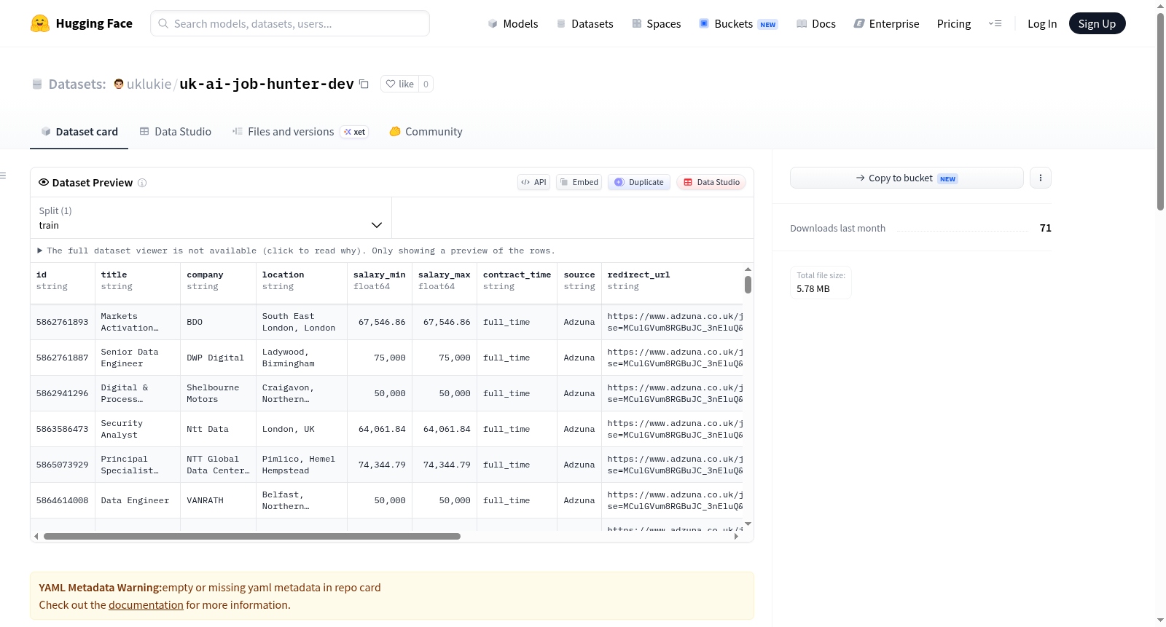Click the Sign Up button

point(1097,23)
